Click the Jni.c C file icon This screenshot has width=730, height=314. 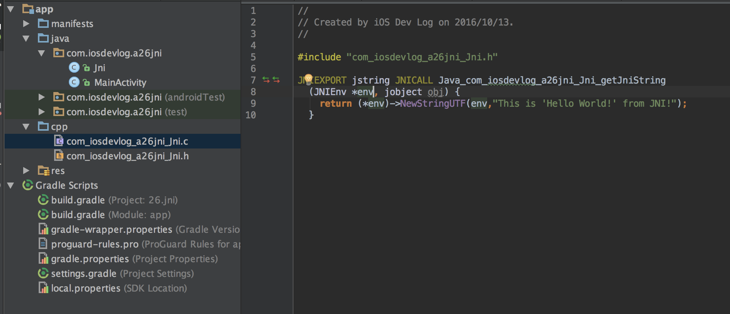[59, 141]
